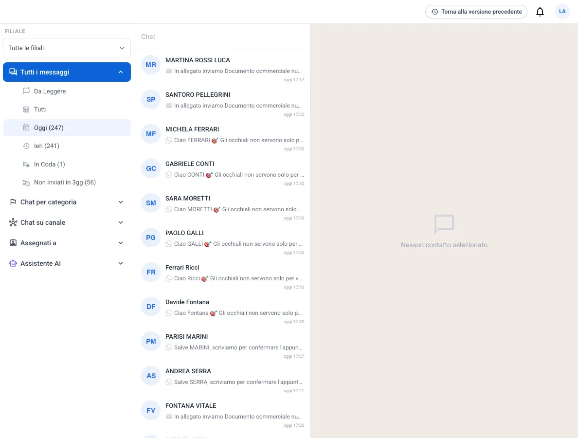The image size is (578, 438).
Task: Click the SM avatar of Sara Moretti
Action: [x=151, y=203]
